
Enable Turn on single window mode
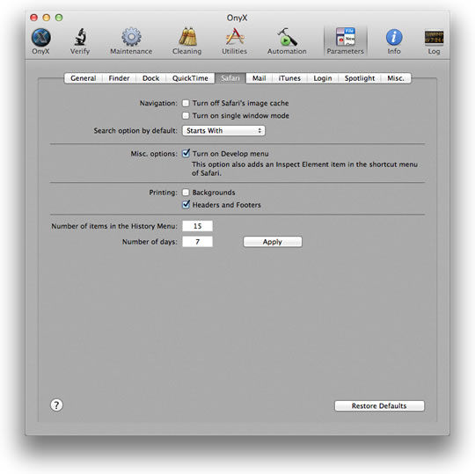186,116
